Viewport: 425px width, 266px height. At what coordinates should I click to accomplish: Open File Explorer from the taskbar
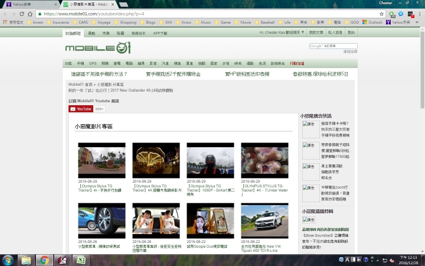(x=27, y=260)
